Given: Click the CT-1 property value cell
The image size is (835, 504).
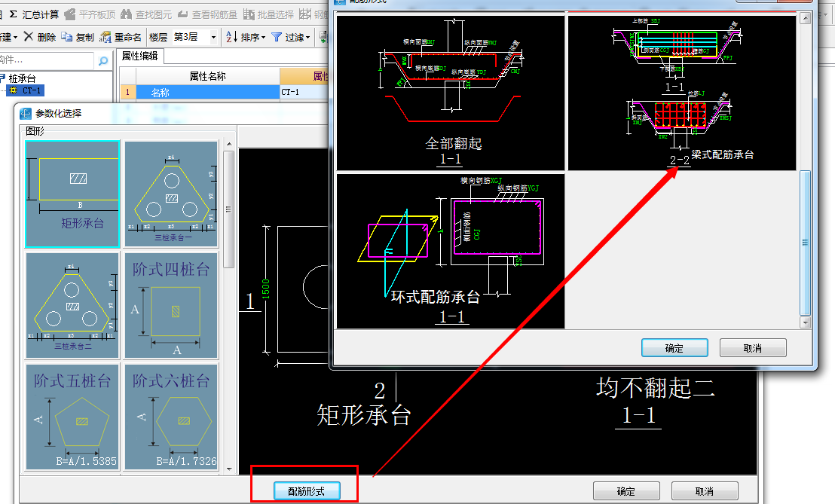Looking at the screenshot, I should point(304,92).
